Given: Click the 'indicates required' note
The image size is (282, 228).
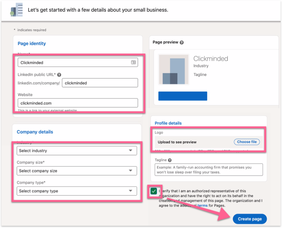Looking at the screenshot, I should tap(32, 30).
